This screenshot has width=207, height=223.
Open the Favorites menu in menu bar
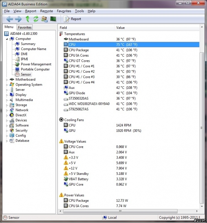[64, 11]
